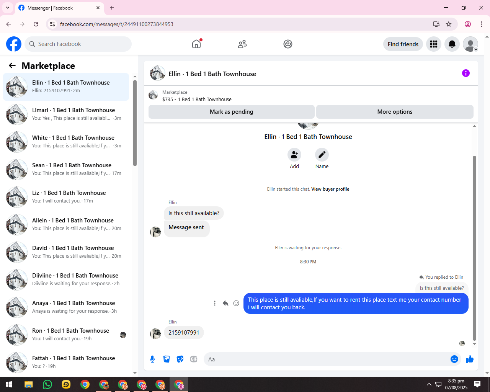View site information icon in address bar
Viewport: 490px width, 392px height.
52,24
